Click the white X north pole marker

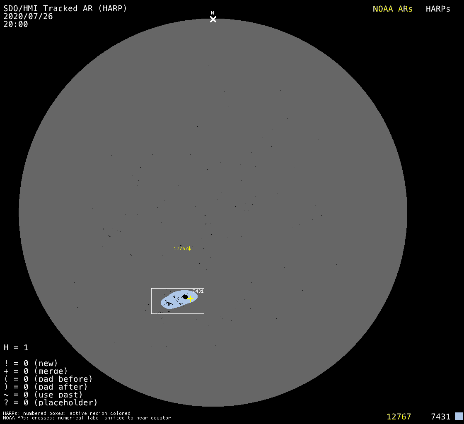(213, 19)
